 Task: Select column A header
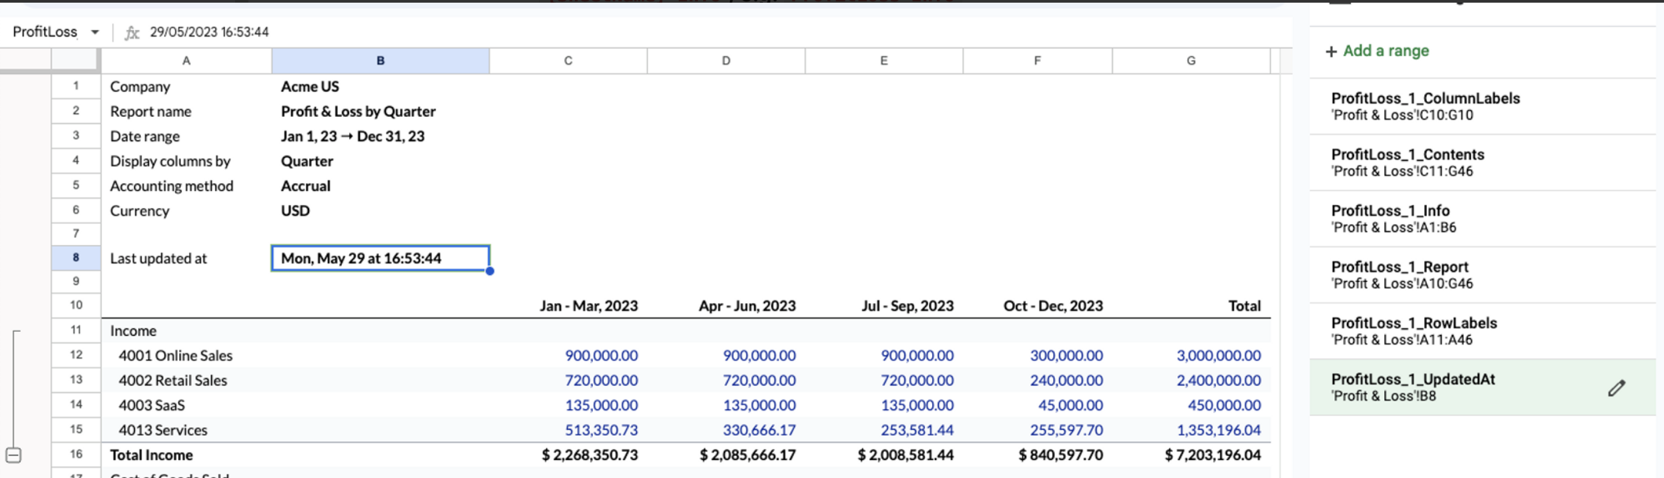(186, 61)
